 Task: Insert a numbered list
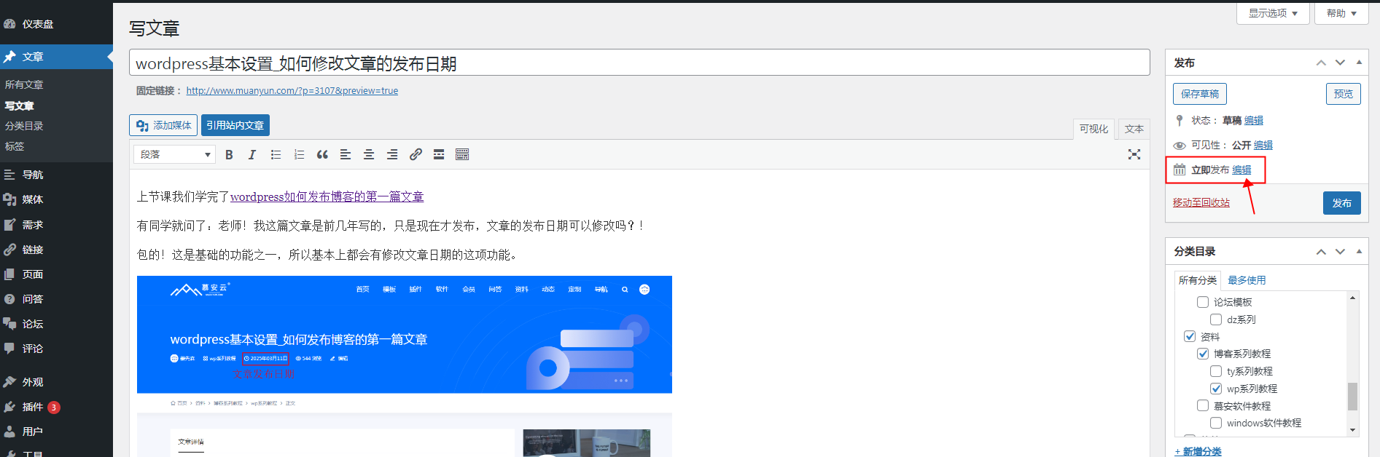point(299,154)
